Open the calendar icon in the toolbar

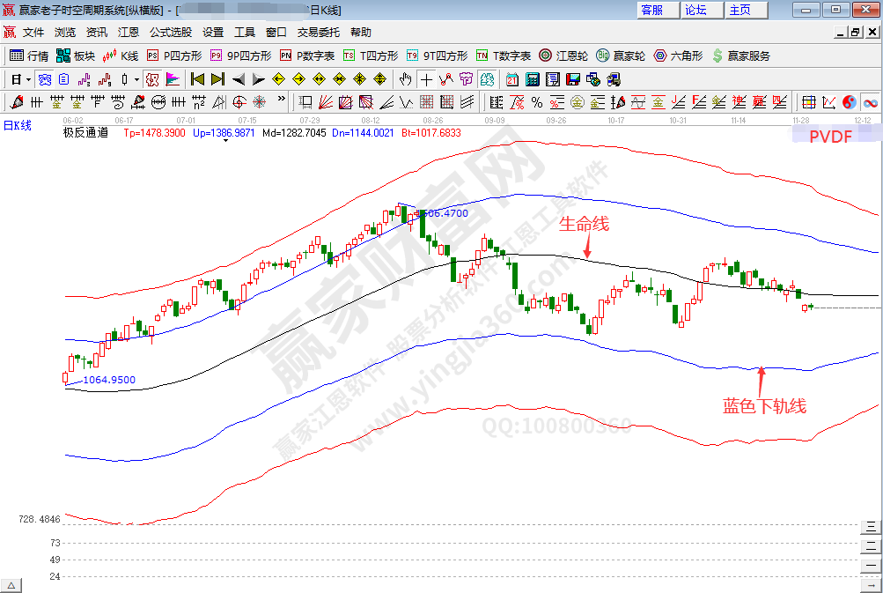coord(511,79)
